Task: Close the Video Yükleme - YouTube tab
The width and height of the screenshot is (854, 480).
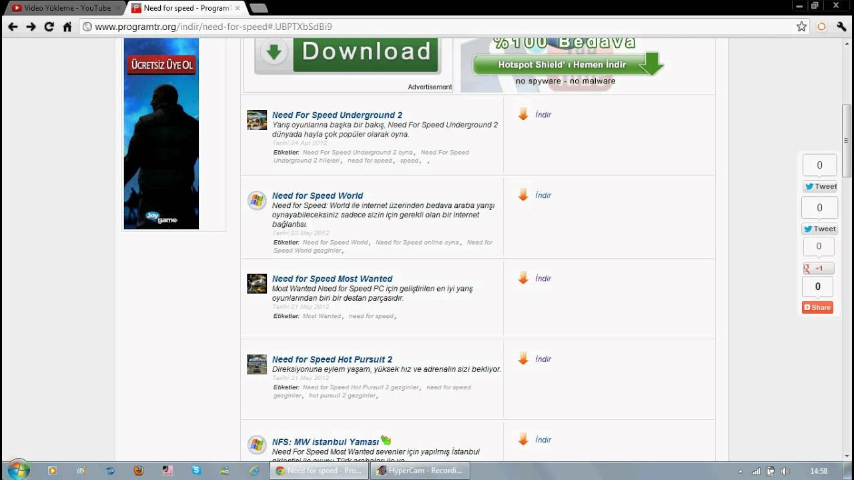Action: point(117,8)
